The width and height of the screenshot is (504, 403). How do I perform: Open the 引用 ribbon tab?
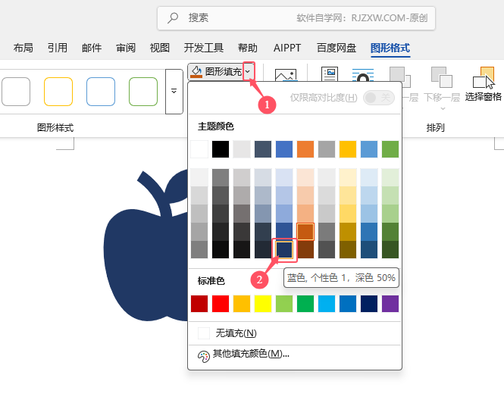(x=58, y=48)
